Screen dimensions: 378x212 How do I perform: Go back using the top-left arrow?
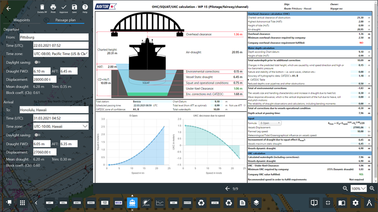coord(9,9)
